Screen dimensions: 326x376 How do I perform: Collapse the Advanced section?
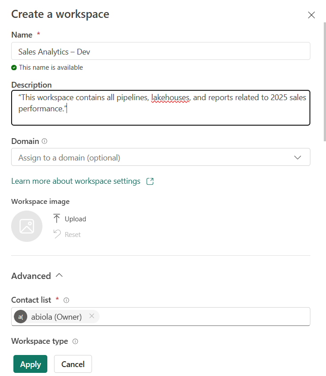(59, 276)
